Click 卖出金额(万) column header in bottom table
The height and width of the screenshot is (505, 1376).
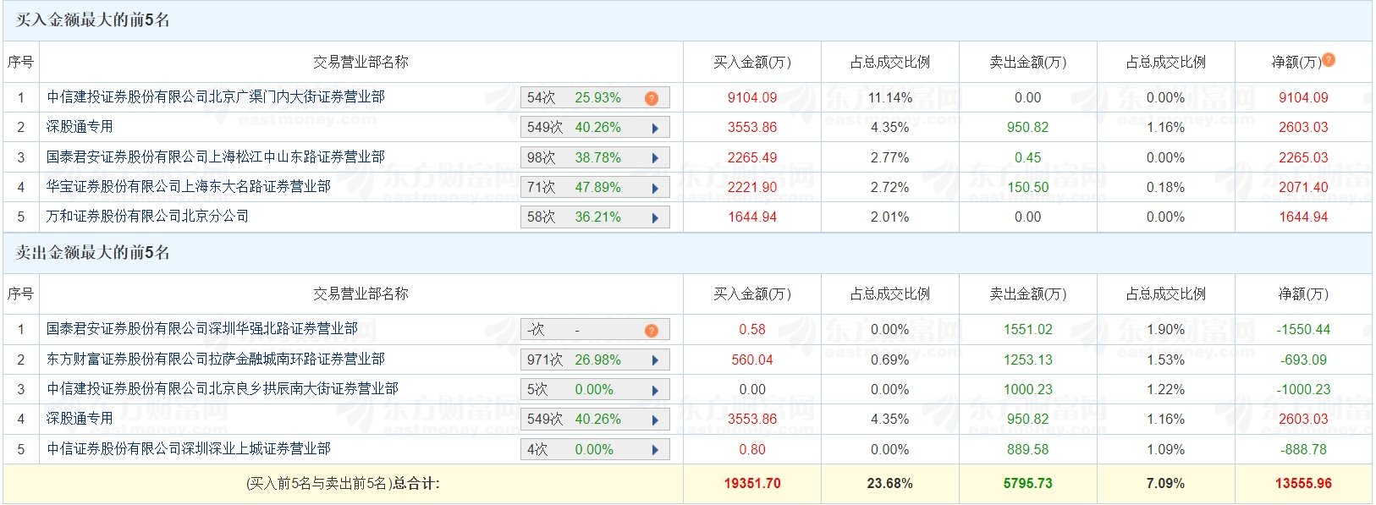(x=1028, y=294)
